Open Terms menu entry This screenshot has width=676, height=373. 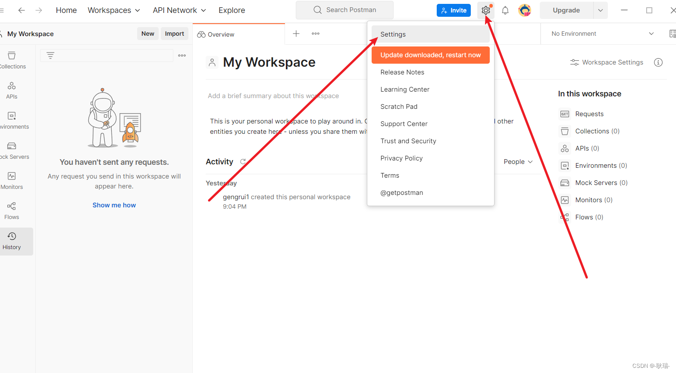coord(430,176)
